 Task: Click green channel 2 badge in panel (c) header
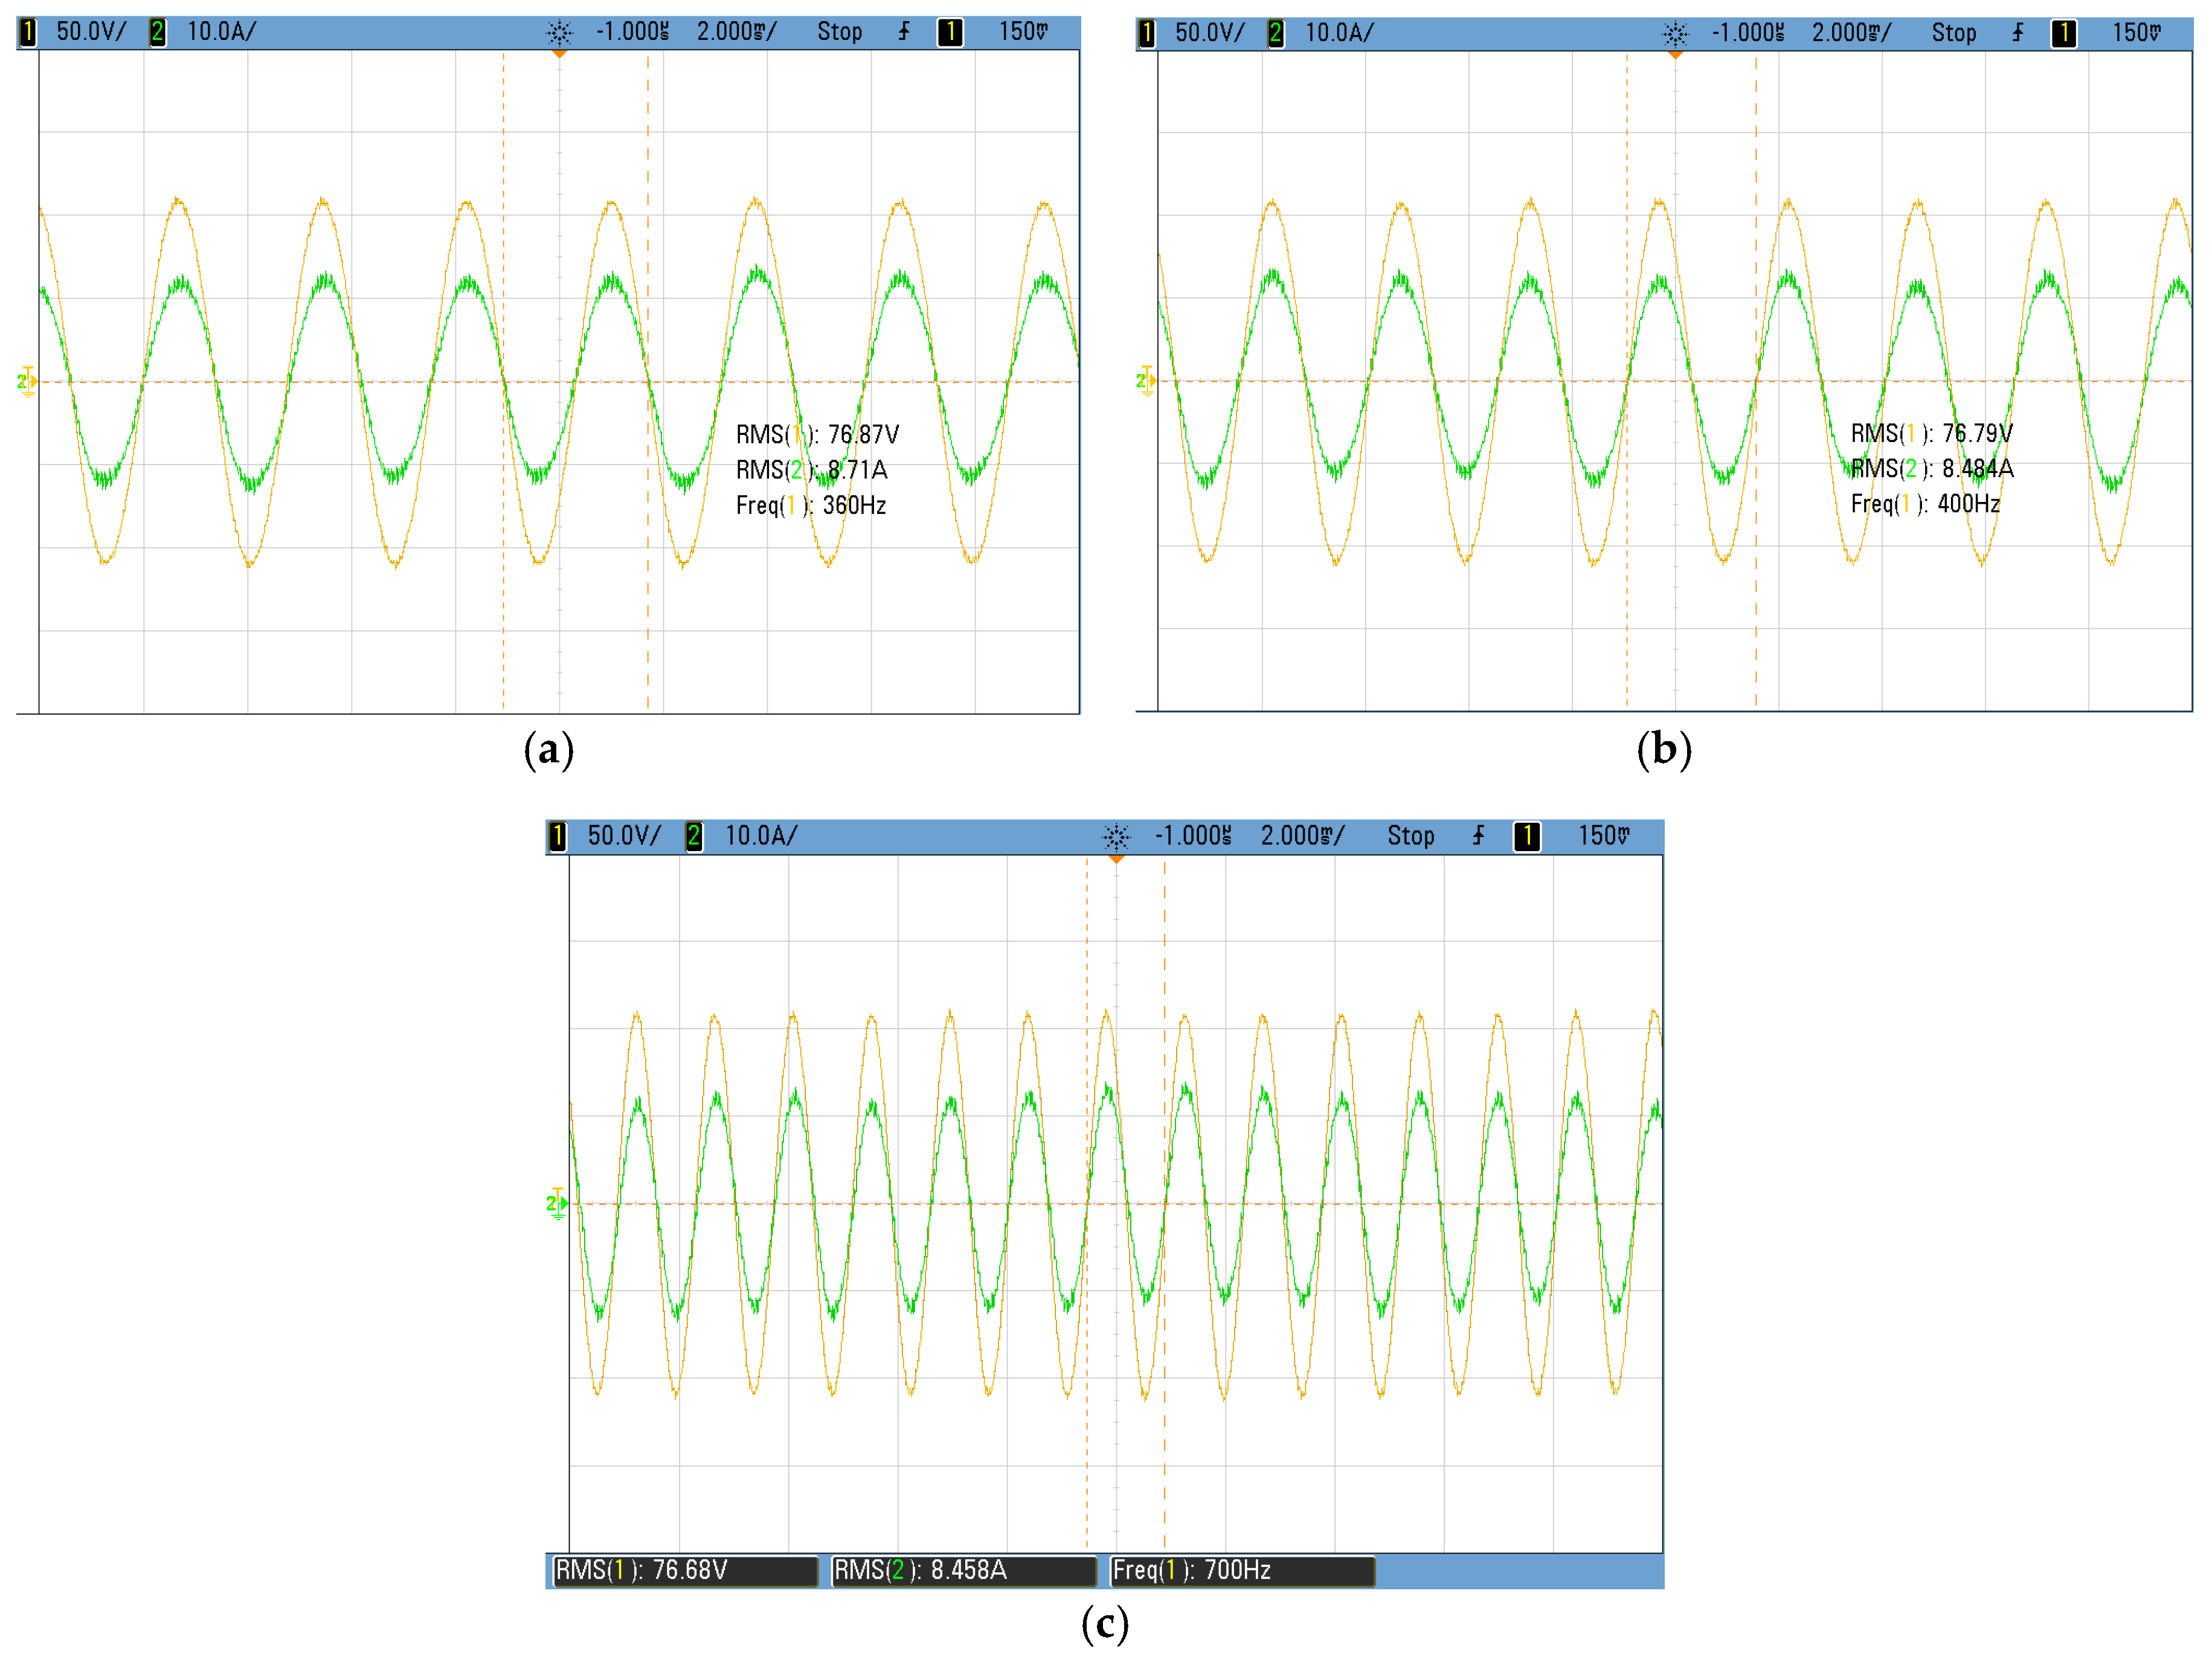693,836
